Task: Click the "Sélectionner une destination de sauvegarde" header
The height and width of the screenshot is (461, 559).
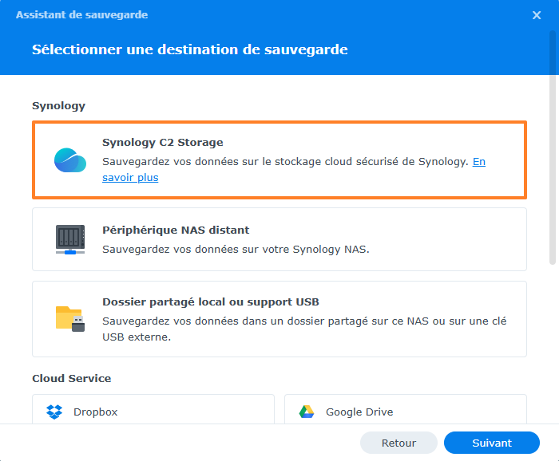Action: coord(190,49)
